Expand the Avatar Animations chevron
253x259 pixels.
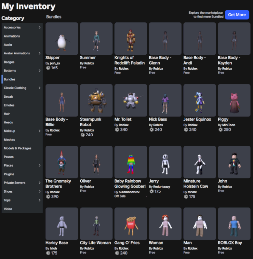(40, 53)
